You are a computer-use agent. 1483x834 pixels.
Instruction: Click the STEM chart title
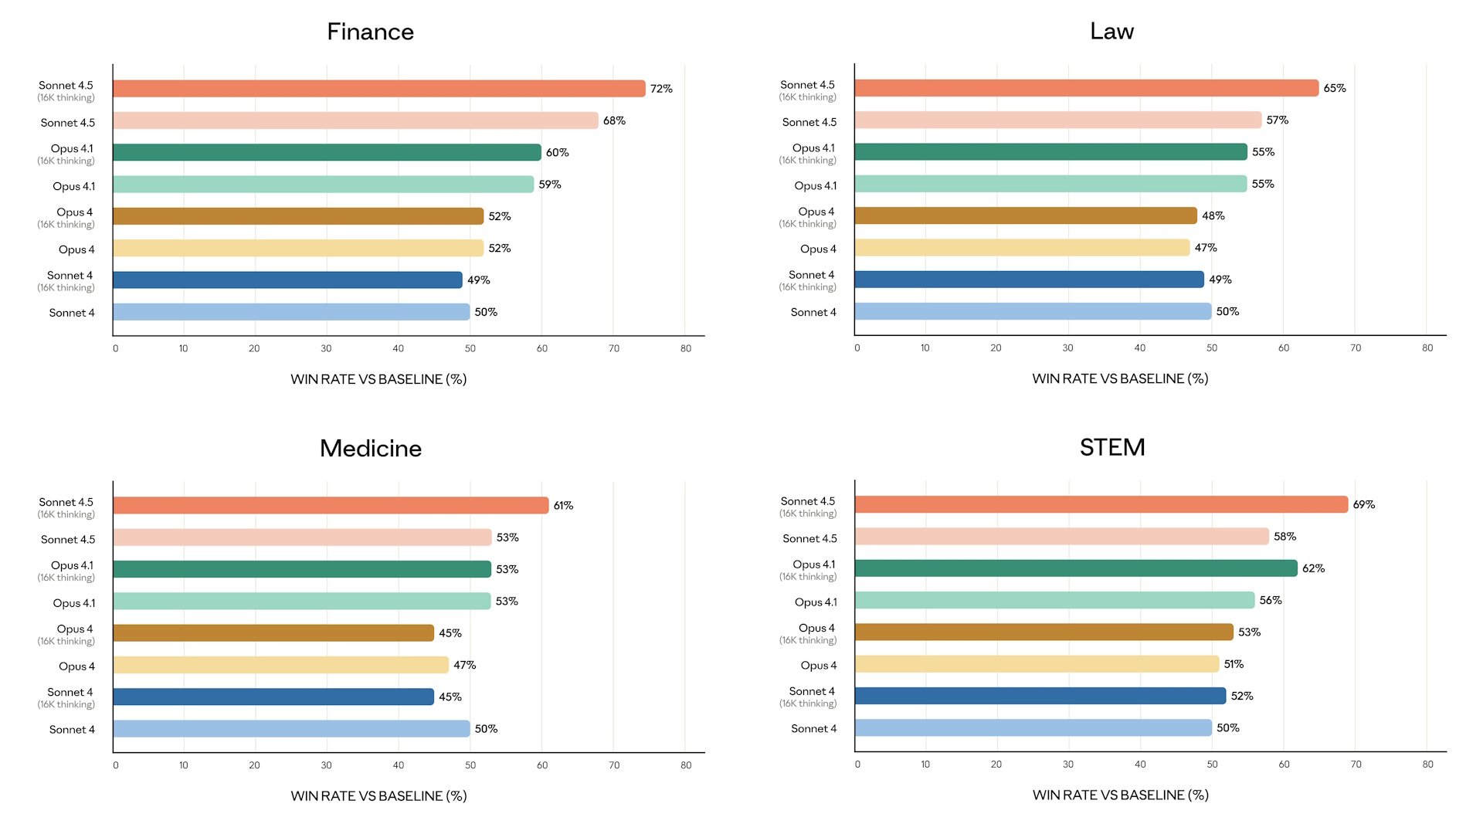click(x=1111, y=447)
